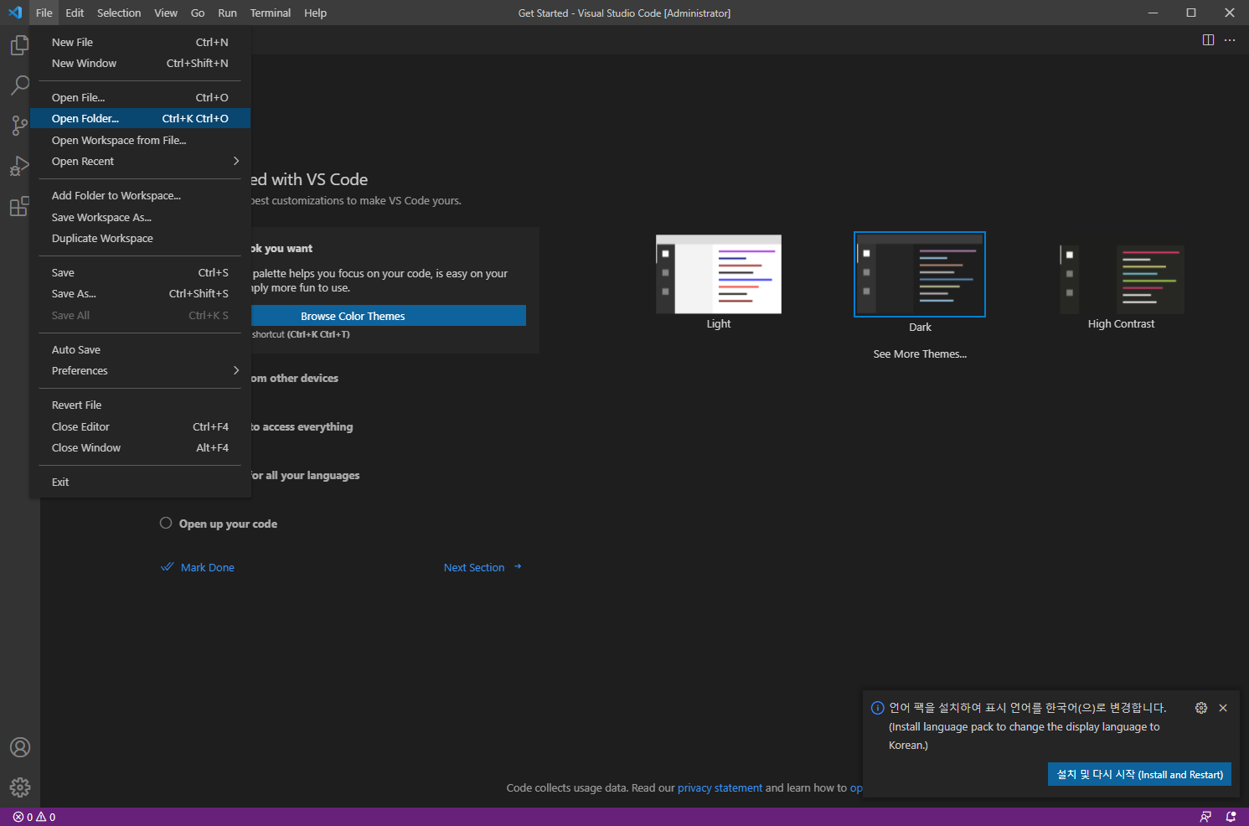
Task: Open notifications bell in status bar
Action: point(1231,817)
